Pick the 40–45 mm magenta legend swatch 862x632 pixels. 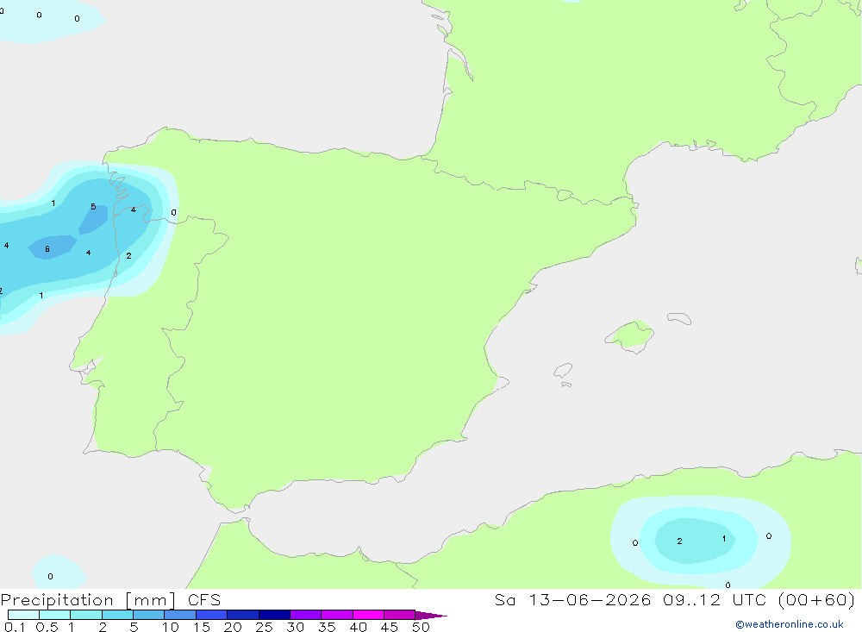[368, 615]
